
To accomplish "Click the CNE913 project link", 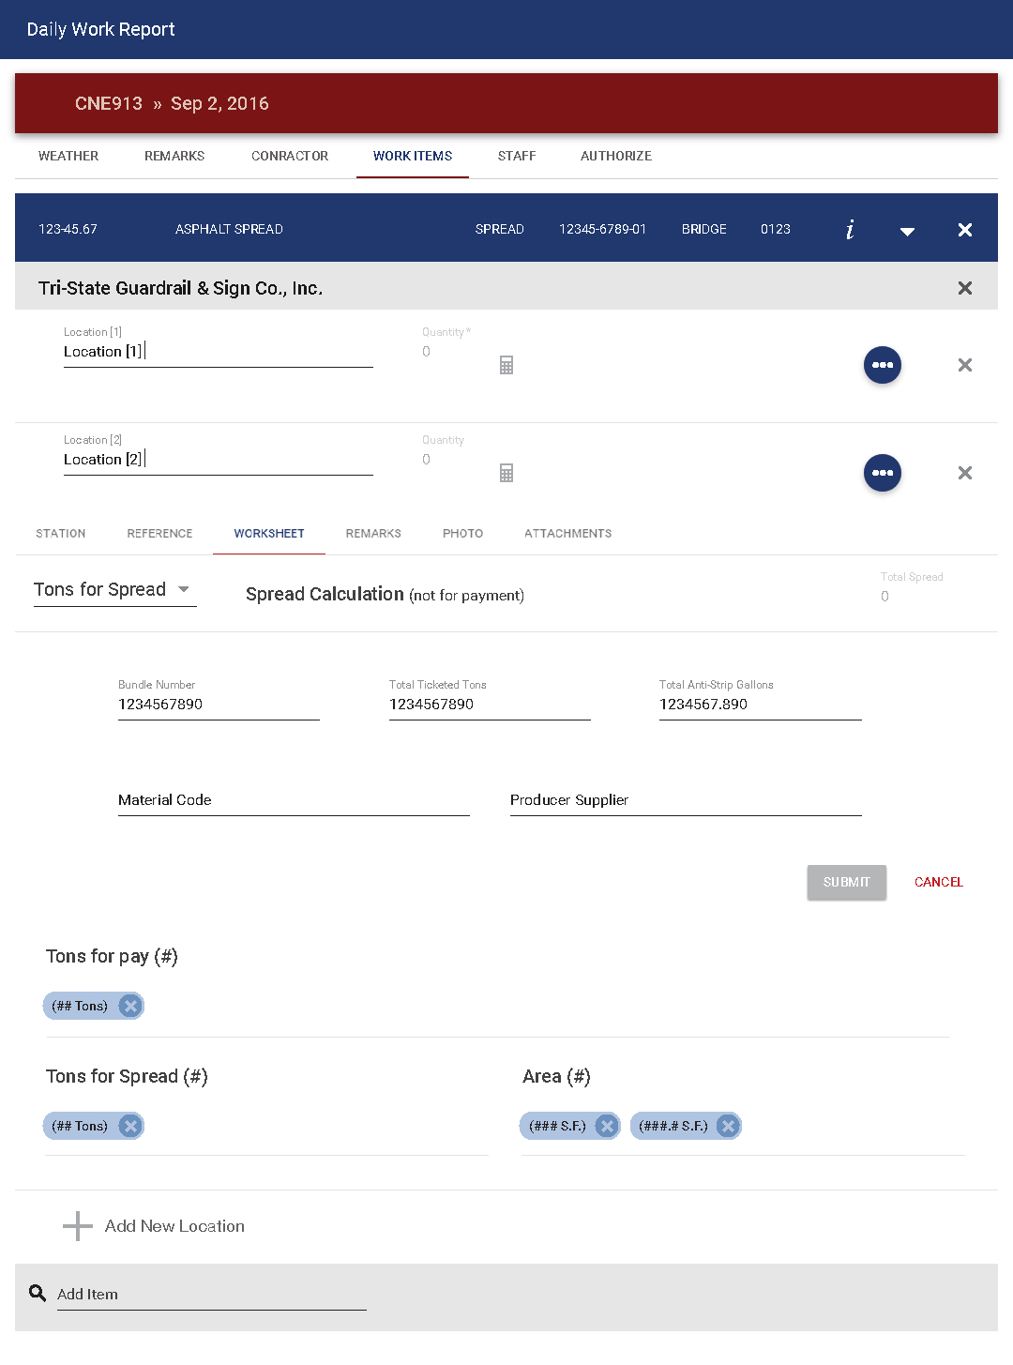I will click(x=109, y=103).
